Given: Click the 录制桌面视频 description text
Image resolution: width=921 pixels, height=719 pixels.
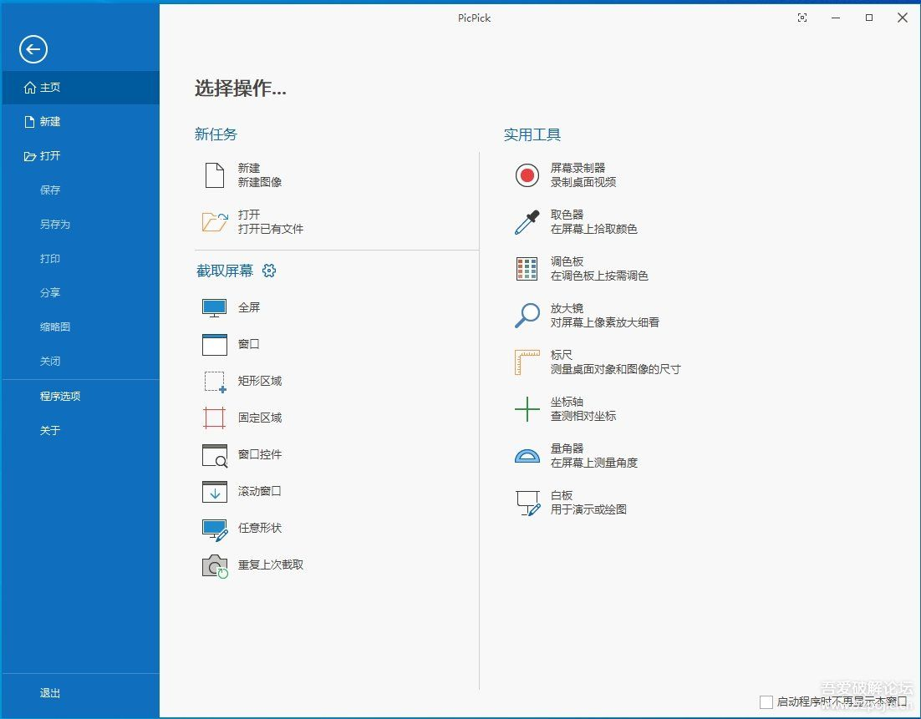Looking at the screenshot, I should (583, 183).
